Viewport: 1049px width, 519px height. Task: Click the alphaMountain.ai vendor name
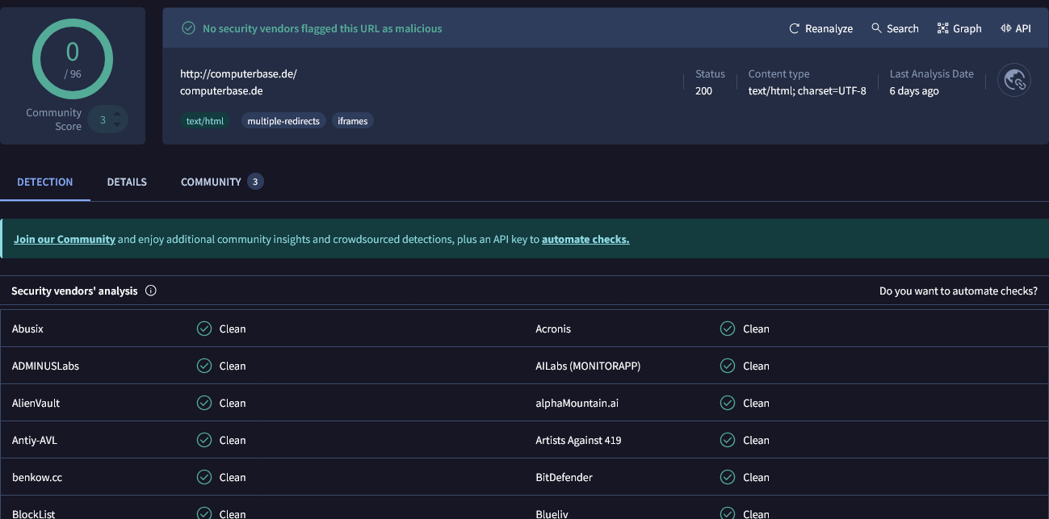[577, 403]
